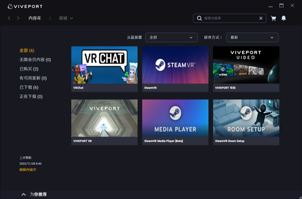
Task: Click the VIVEPORT logo
Action: [25, 7]
